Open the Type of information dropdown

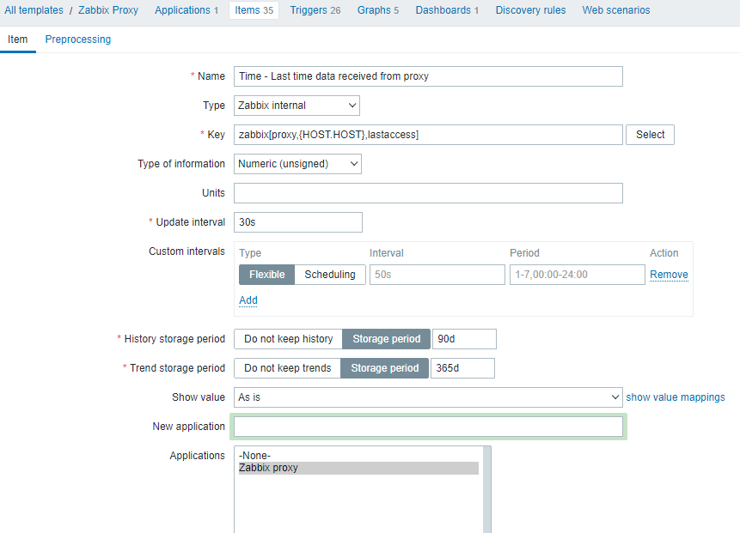click(297, 164)
